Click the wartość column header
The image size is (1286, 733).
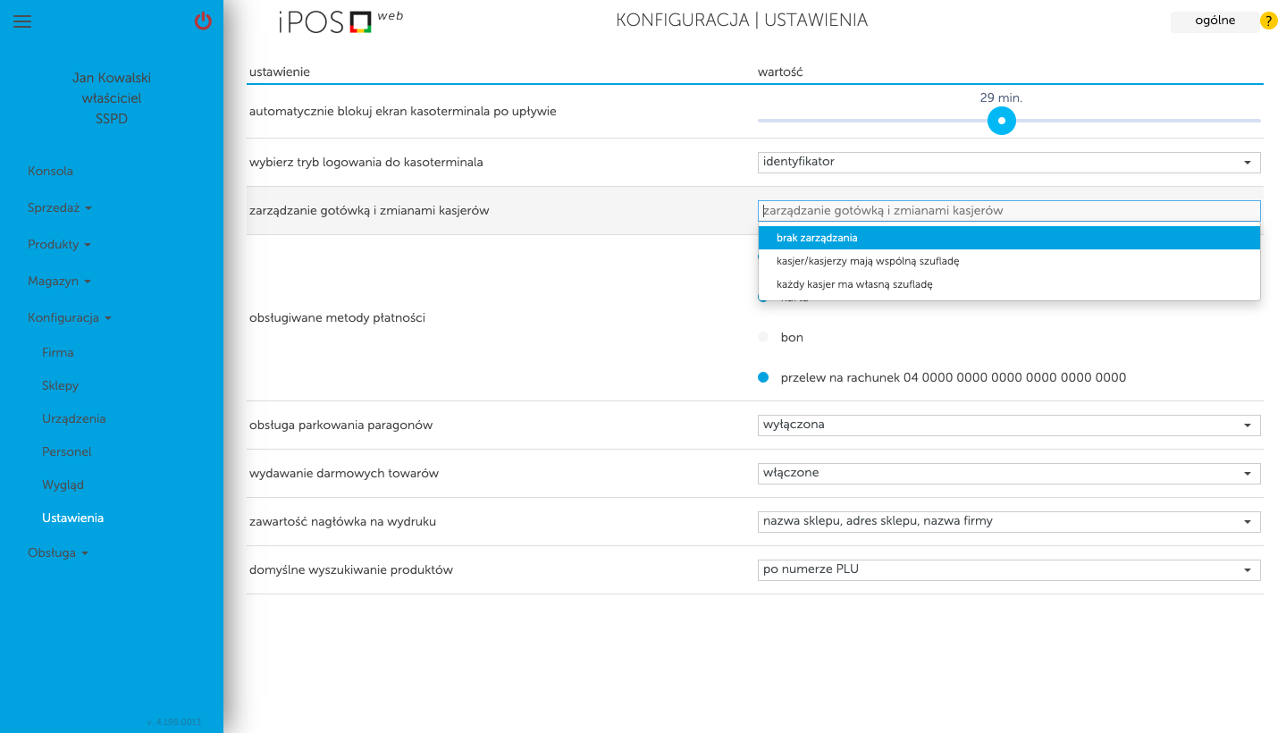pyautogui.click(x=780, y=72)
